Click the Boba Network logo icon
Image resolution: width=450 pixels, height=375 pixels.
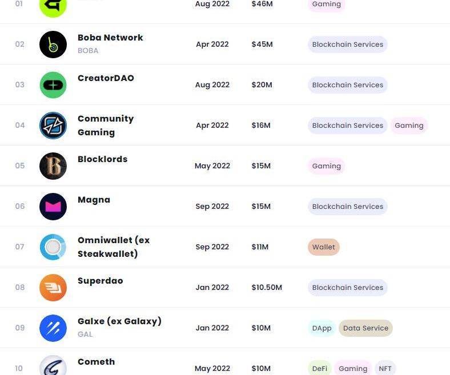(53, 45)
